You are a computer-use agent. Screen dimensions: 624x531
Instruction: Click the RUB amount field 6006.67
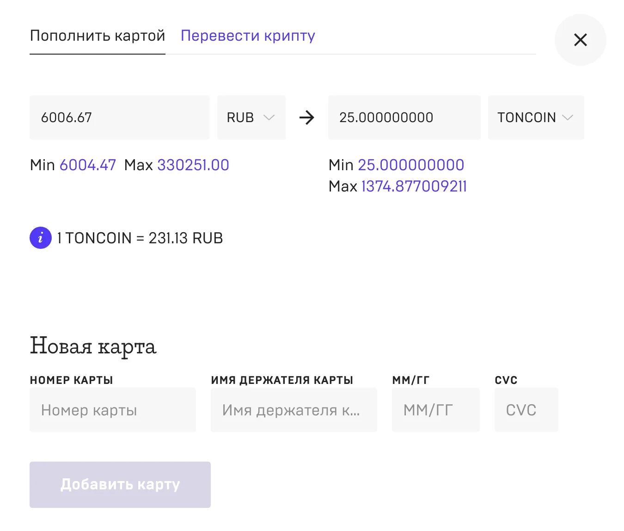point(119,117)
